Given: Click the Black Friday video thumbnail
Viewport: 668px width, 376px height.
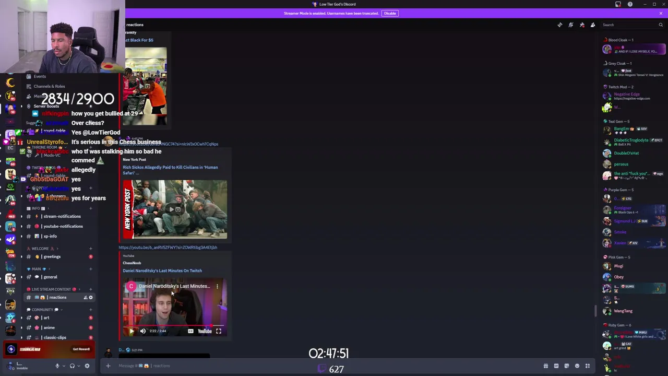Looking at the screenshot, I should coord(146,86).
